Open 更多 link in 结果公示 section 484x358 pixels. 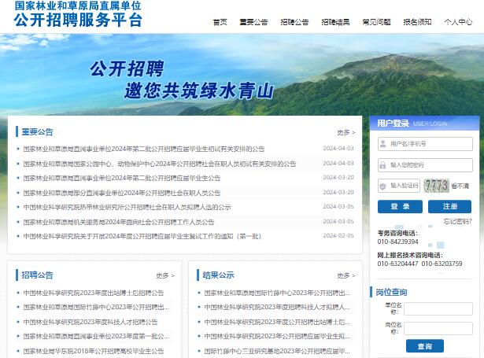pos(346,275)
